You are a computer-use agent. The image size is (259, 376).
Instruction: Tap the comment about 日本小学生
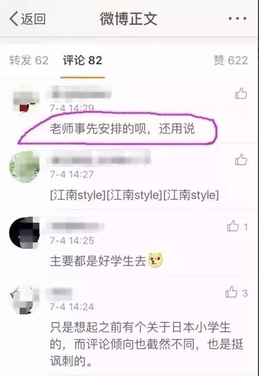click(x=146, y=344)
